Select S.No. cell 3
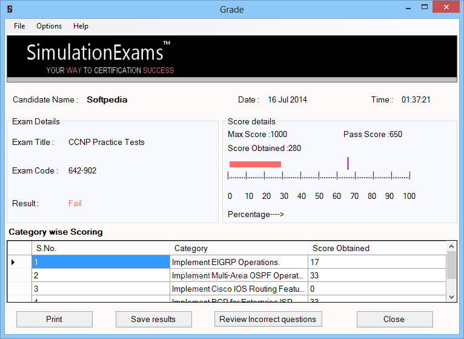 pos(101,289)
